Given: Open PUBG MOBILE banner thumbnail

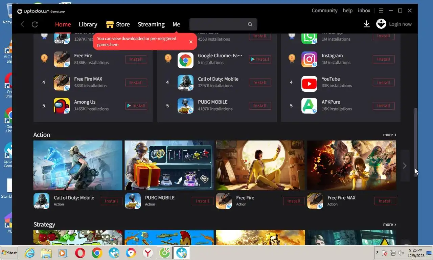Looking at the screenshot, I should 169,166.
